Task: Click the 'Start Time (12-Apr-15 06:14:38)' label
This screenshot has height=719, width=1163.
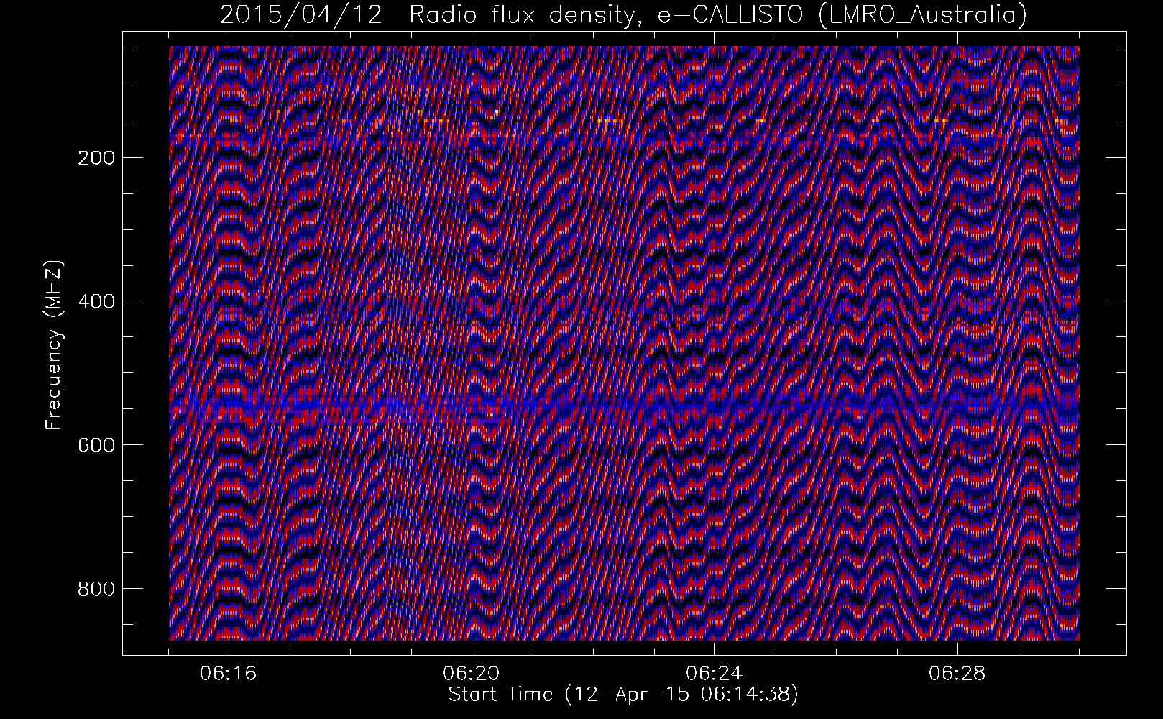Action: [x=623, y=695]
